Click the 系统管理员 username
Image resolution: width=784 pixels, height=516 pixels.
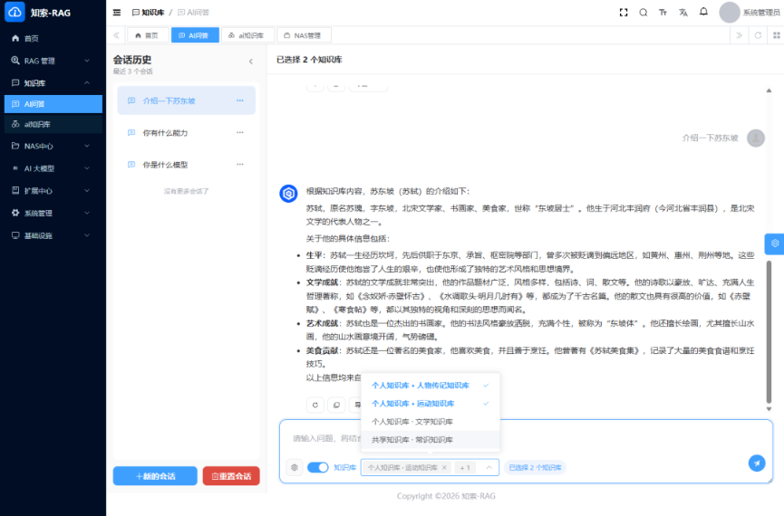tap(761, 13)
